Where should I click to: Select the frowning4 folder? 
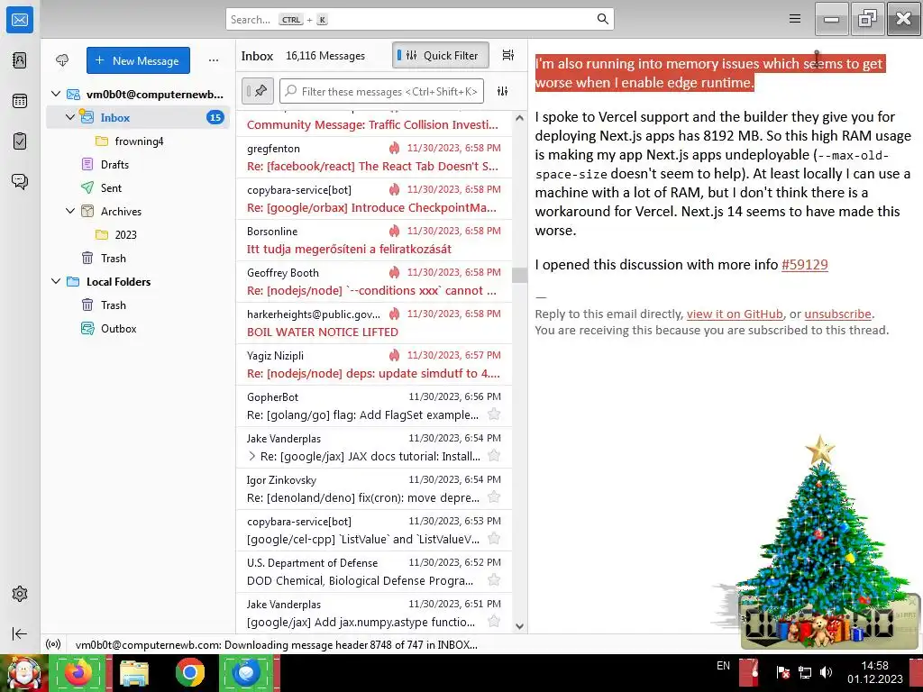138,141
